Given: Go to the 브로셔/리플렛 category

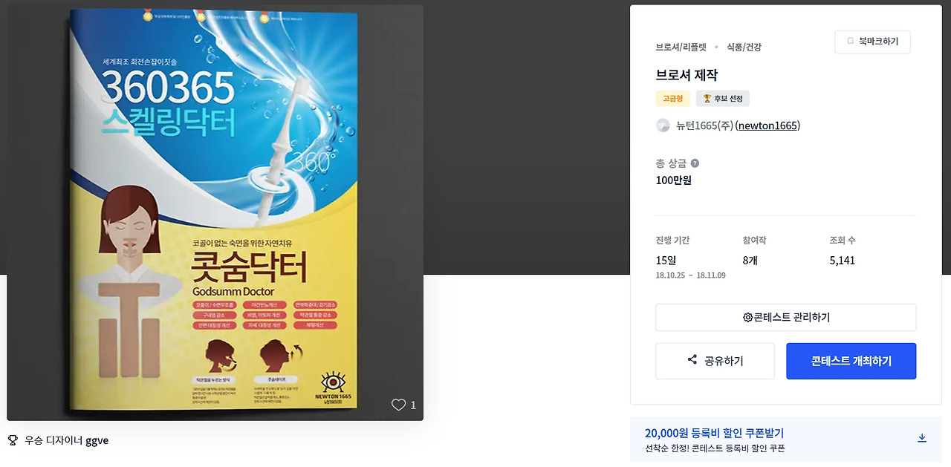Looking at the screenshot, I should (x=681, y=47).
